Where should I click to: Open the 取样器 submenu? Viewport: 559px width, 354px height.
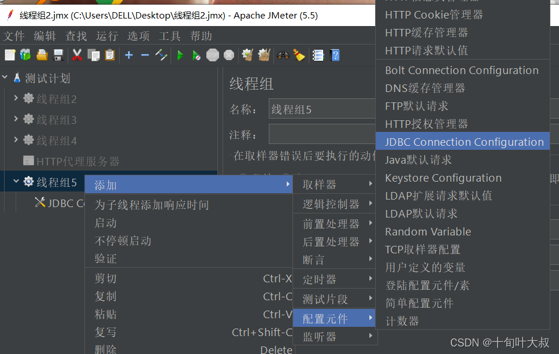pos(335,185)
